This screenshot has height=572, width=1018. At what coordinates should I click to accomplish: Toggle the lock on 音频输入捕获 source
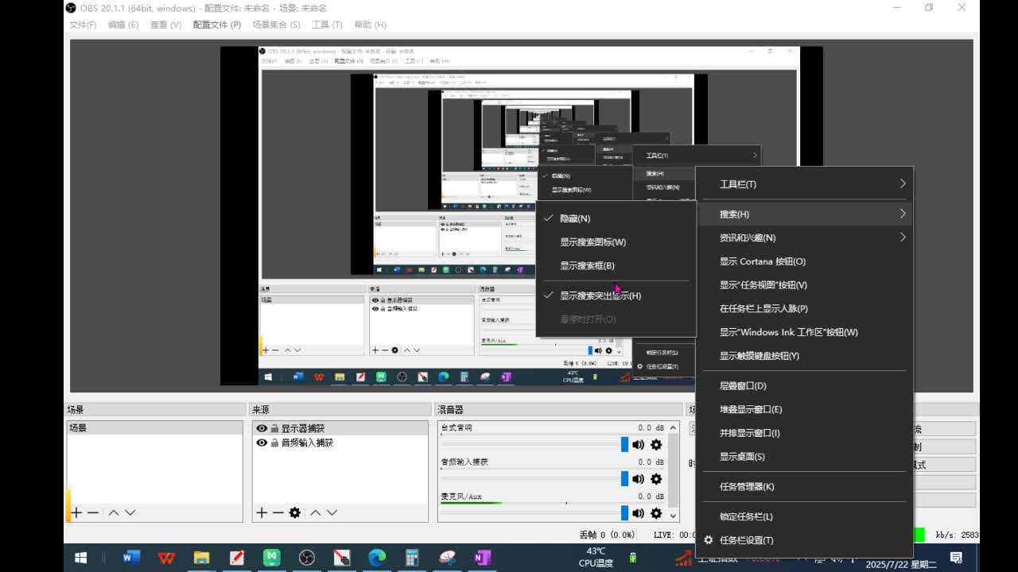[x=274, y=443]
